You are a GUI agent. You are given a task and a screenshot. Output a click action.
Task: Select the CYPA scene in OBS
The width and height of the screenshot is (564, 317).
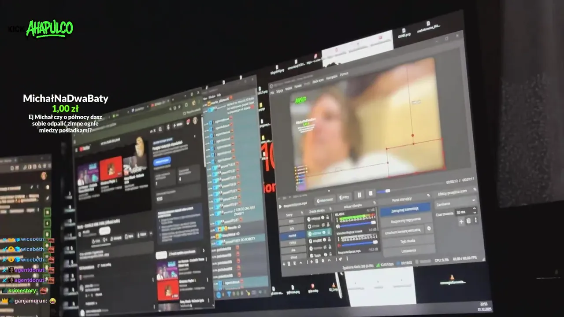293,243
